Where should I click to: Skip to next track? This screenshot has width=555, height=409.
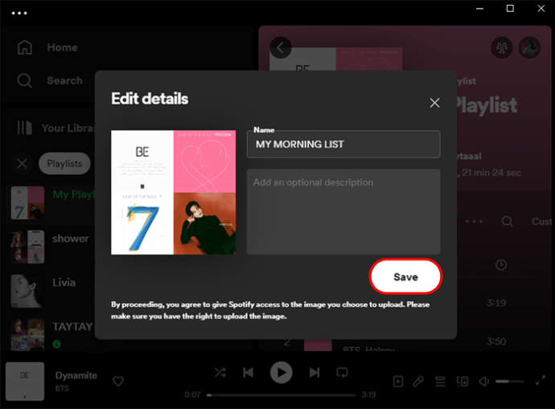(x=314, y=372)
